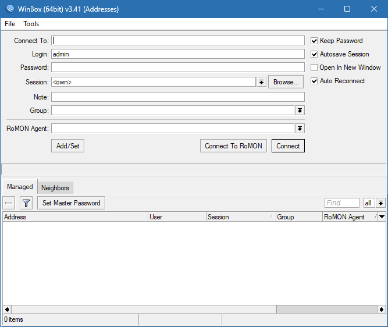Click the Find search box

tap(342, 203)
